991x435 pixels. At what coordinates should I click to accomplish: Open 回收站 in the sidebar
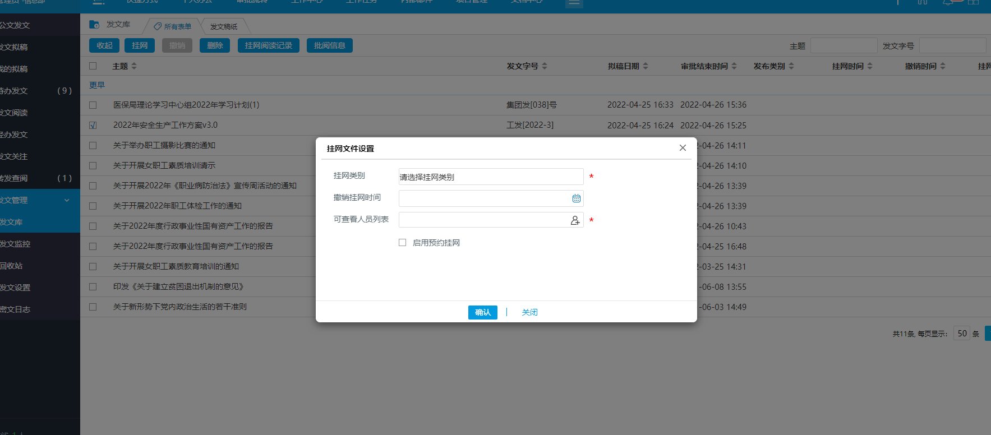40,266
